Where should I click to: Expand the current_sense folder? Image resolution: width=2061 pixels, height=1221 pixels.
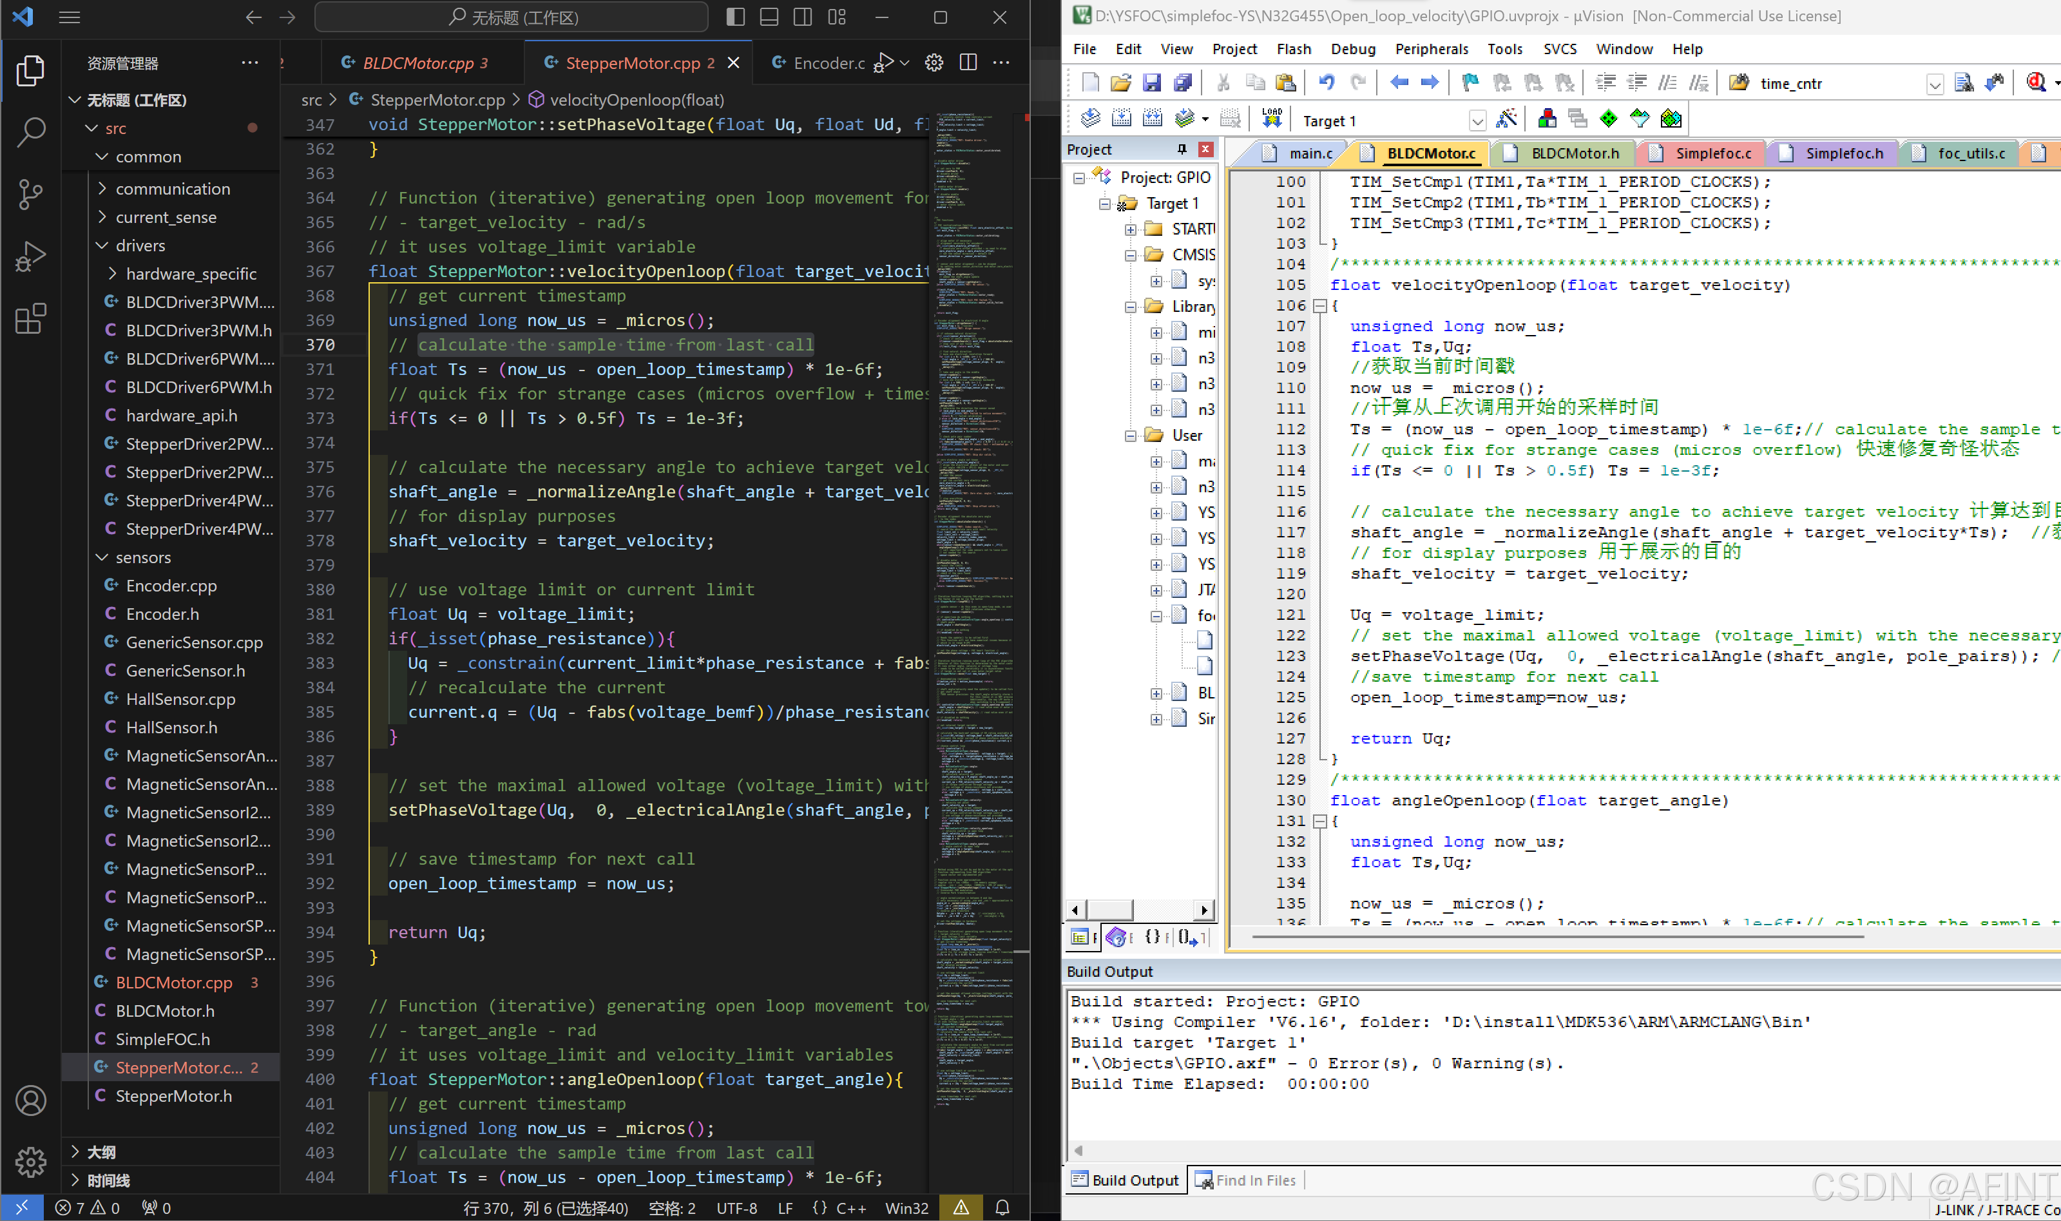tap(103, 217)
